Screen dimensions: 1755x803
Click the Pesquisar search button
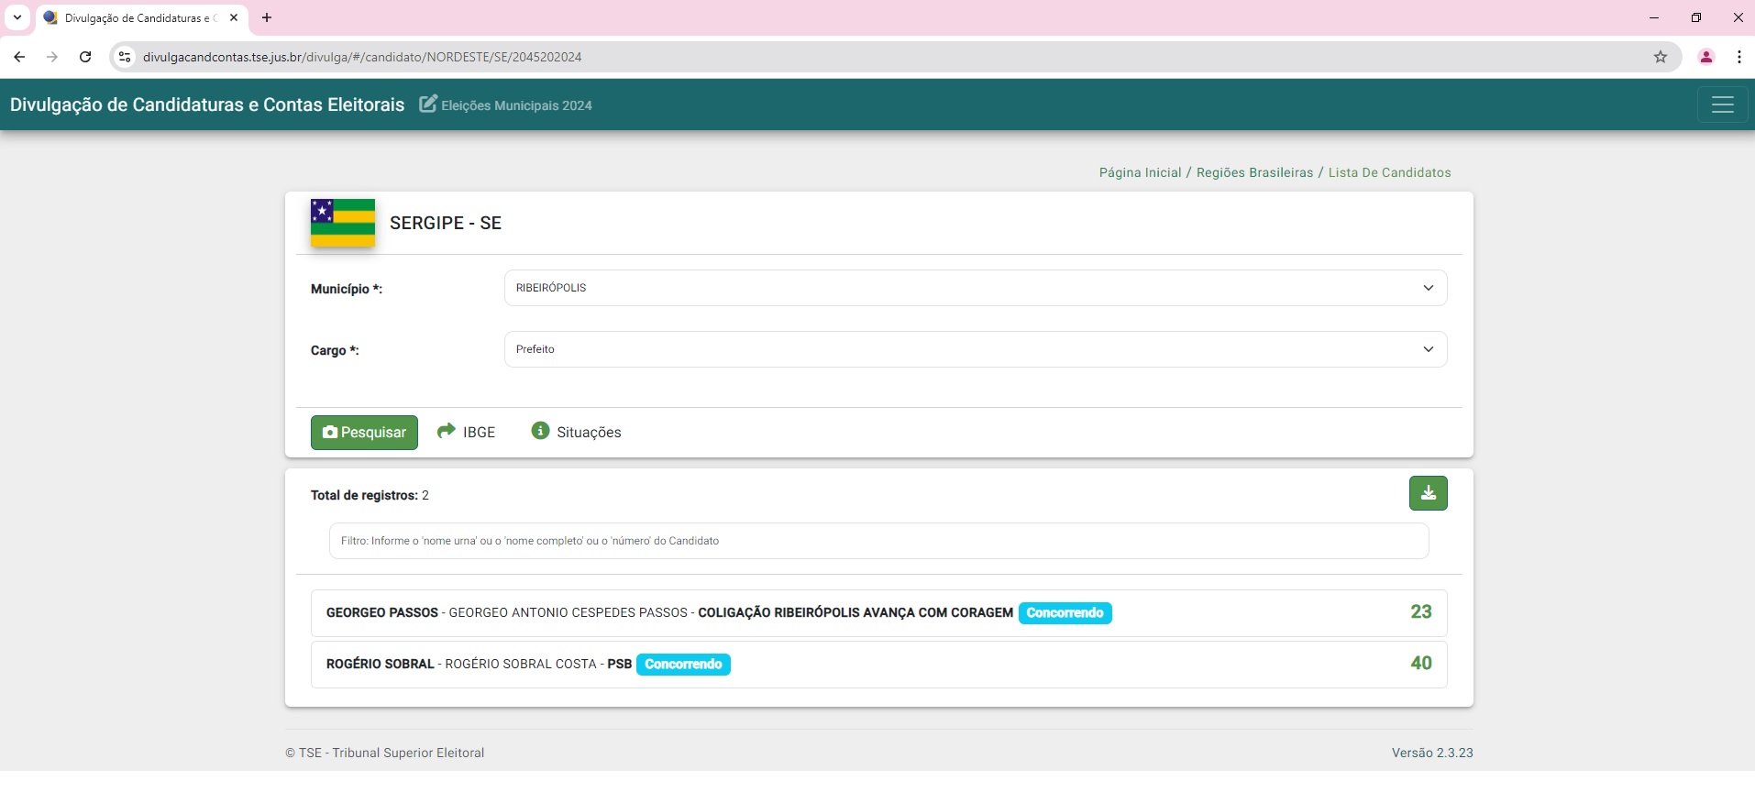[364, 433]
